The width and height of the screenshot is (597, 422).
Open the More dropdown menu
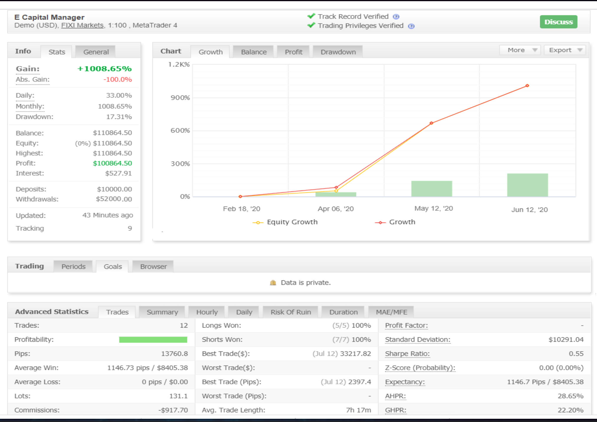520,50
